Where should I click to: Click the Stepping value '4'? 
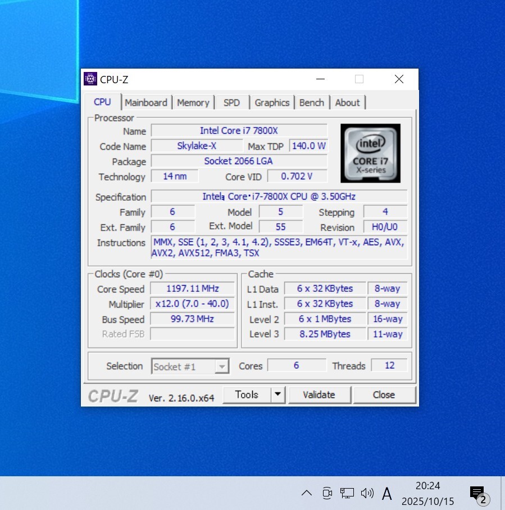coord(385,212)
